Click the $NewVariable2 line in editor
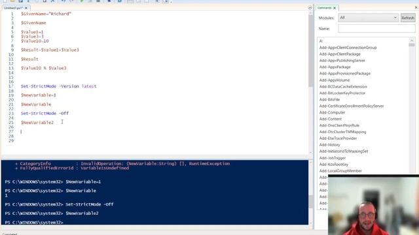Screen dimensions: 419x235 pos(37,123)
